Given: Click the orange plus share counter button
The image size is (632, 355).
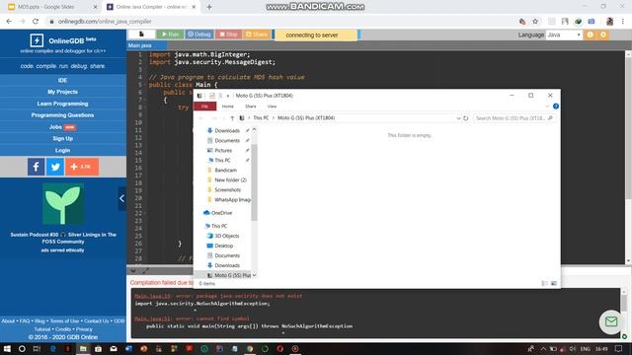Looking at the screenshot, I should (82, 167).
